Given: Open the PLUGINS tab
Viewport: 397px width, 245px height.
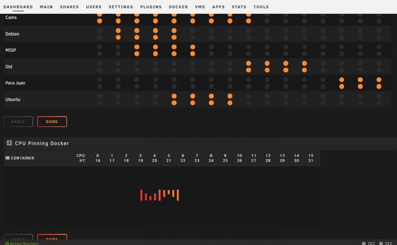Looking at the screenshot, I should 151,7.
